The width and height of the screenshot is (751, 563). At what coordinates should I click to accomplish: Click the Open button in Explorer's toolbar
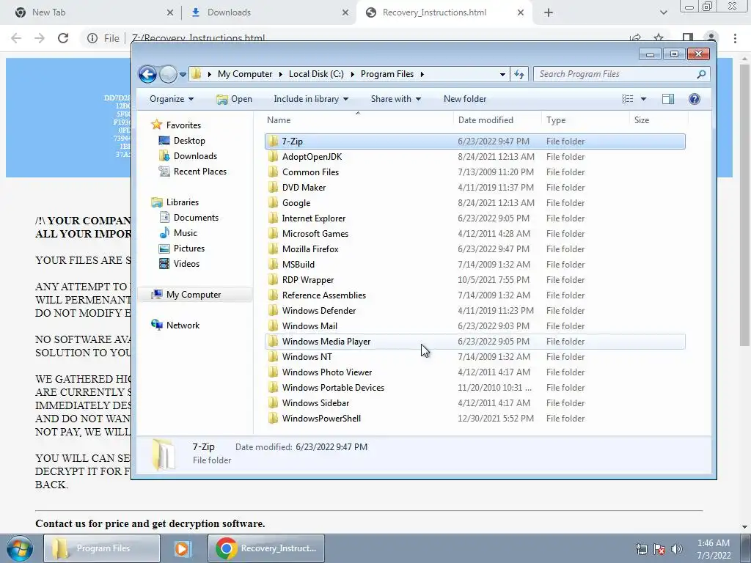click(x=234, y=99)
